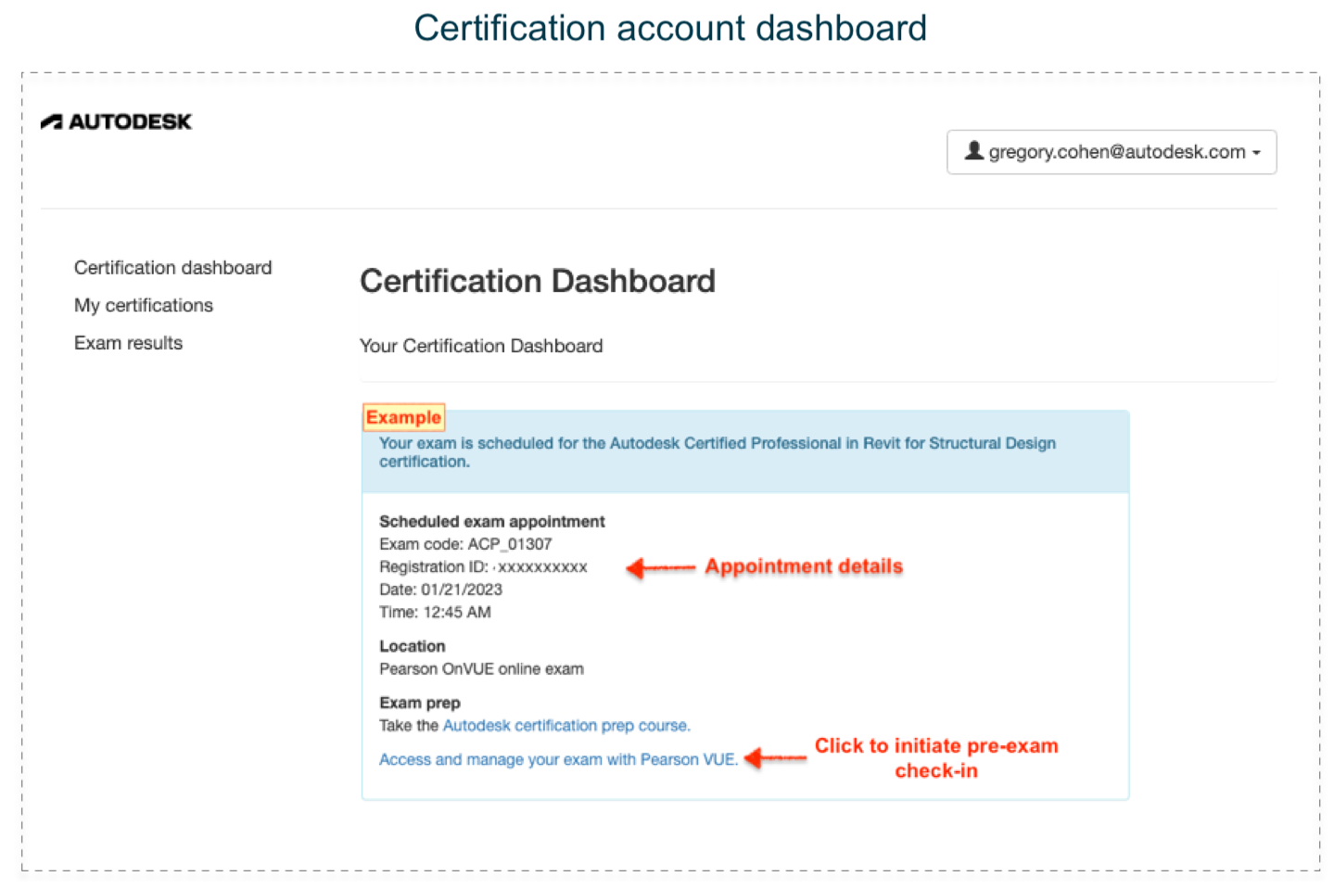Click the Pearson OnVUE online exam location text

(x=481, y=669)
